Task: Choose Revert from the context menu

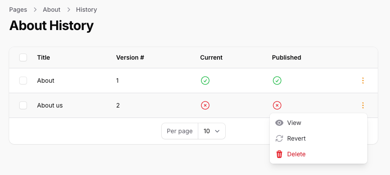Action: (x=296, y=138)
